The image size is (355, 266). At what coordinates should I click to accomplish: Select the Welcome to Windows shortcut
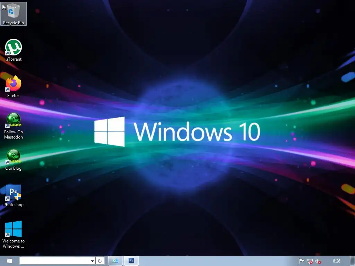click(14, 234)
